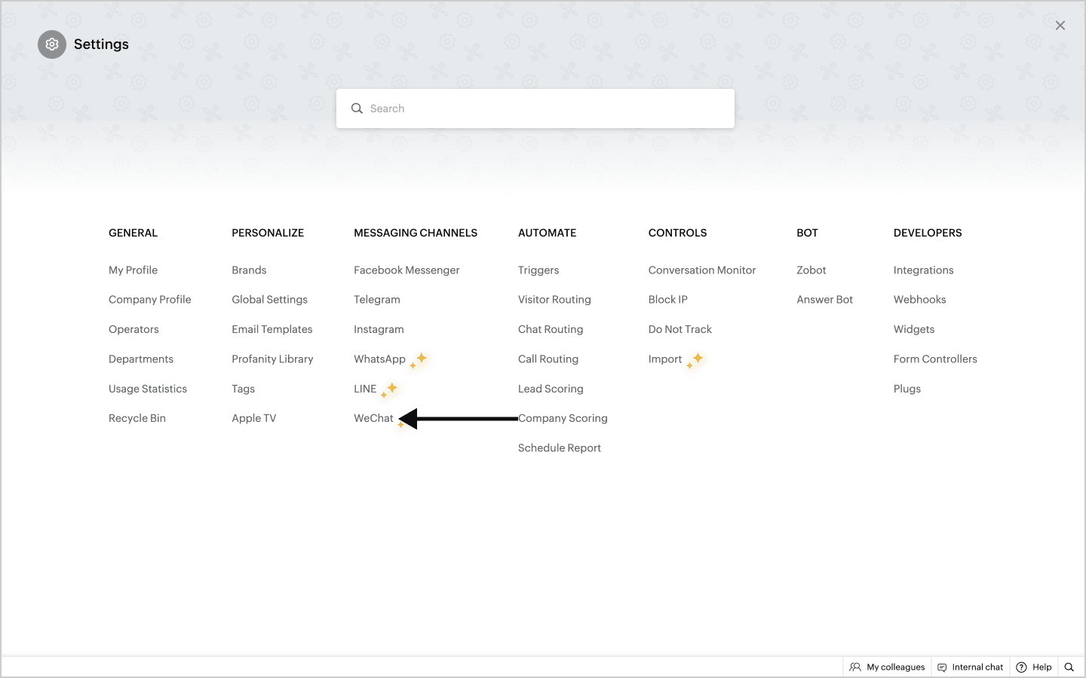
Task: Select WeChat channel
Action: coord(373,418)
